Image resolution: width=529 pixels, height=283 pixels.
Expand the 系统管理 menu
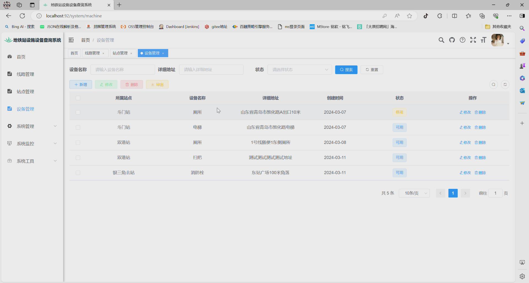26,126
